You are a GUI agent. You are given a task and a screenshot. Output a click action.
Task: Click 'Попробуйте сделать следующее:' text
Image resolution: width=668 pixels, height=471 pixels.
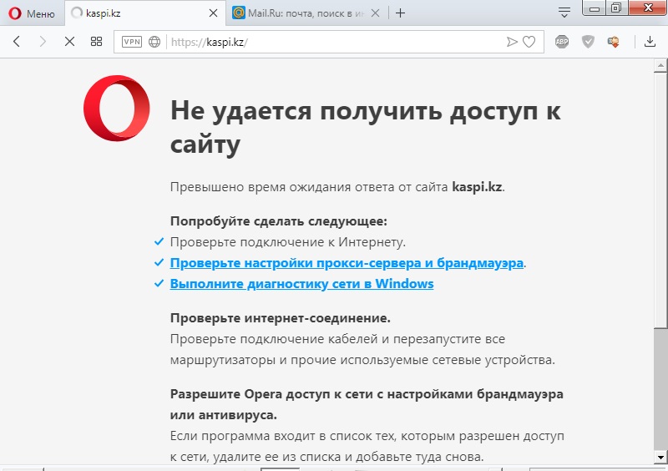(x=279, y=220)
